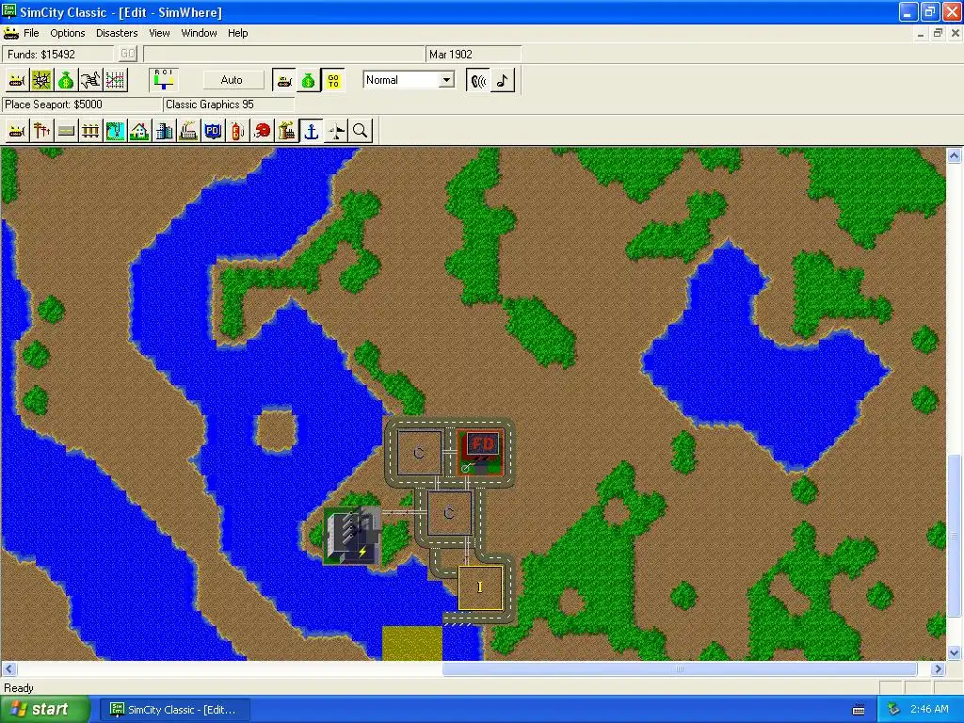Open the Window menu
This screenshot has height=723, width=964.
199,33
